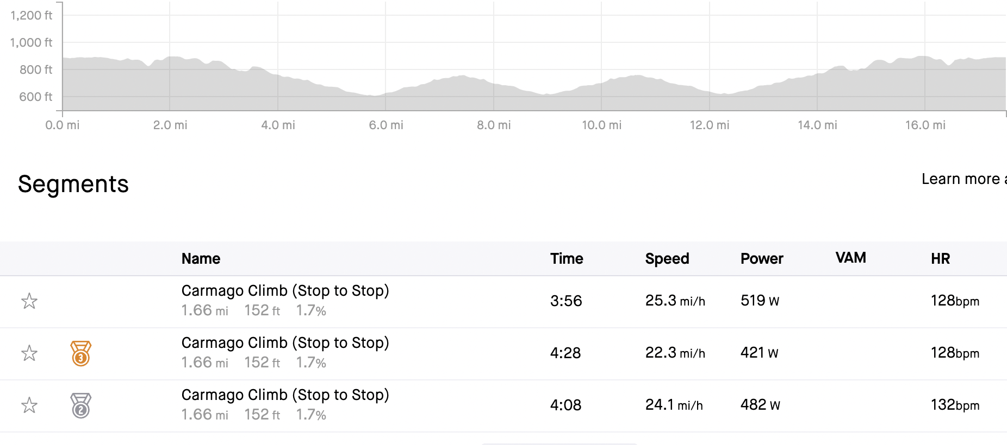
Task: Sort segments by Time column
Action: pos(567,259)
